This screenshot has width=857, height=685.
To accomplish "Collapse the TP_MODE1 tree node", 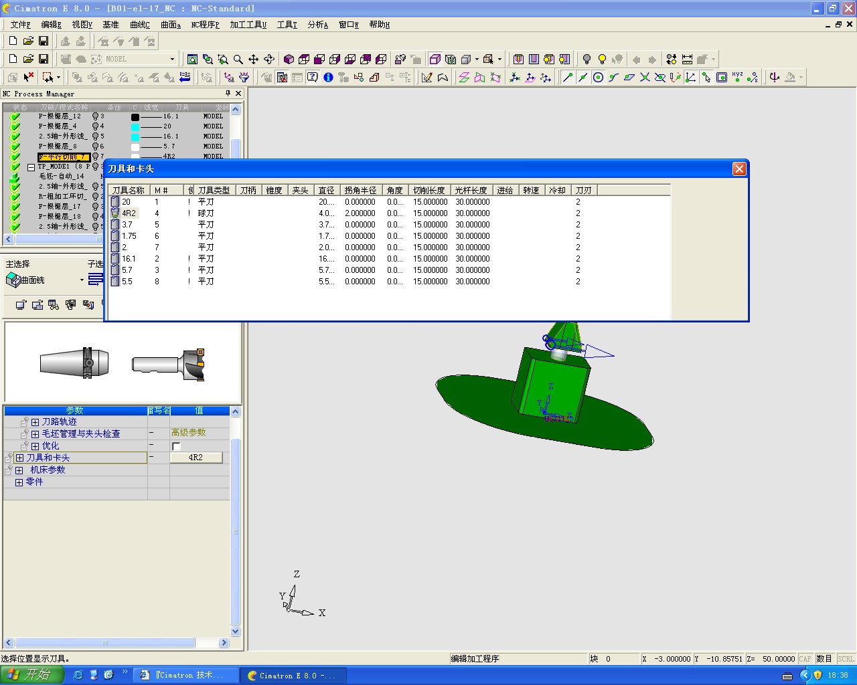I will (x=31, y=167).
